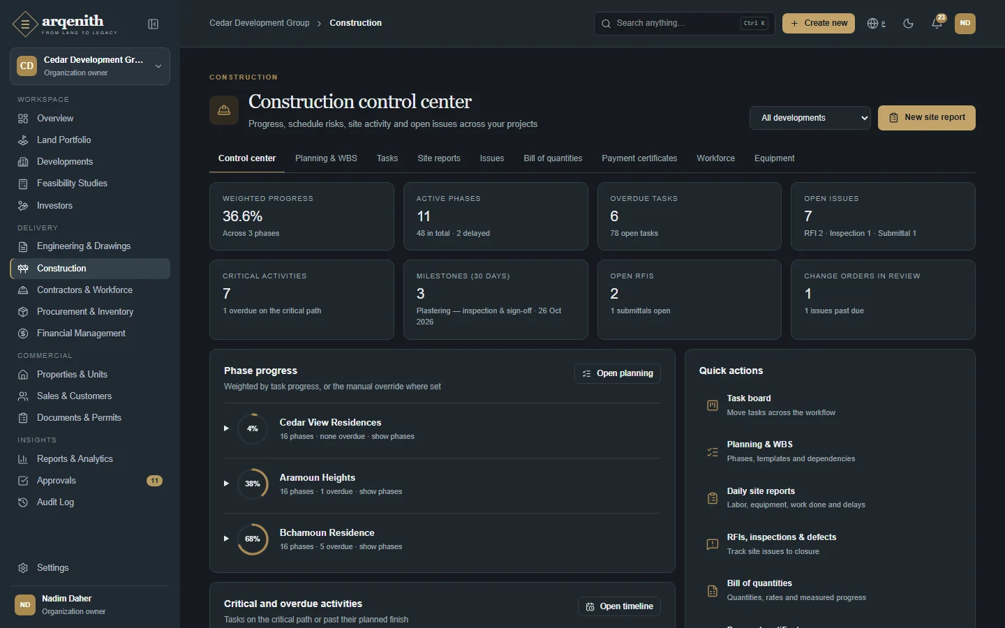The image size is (1005, 628).
Task: Expand the Bchamoun Residence phase row
Action: [226, 539]
